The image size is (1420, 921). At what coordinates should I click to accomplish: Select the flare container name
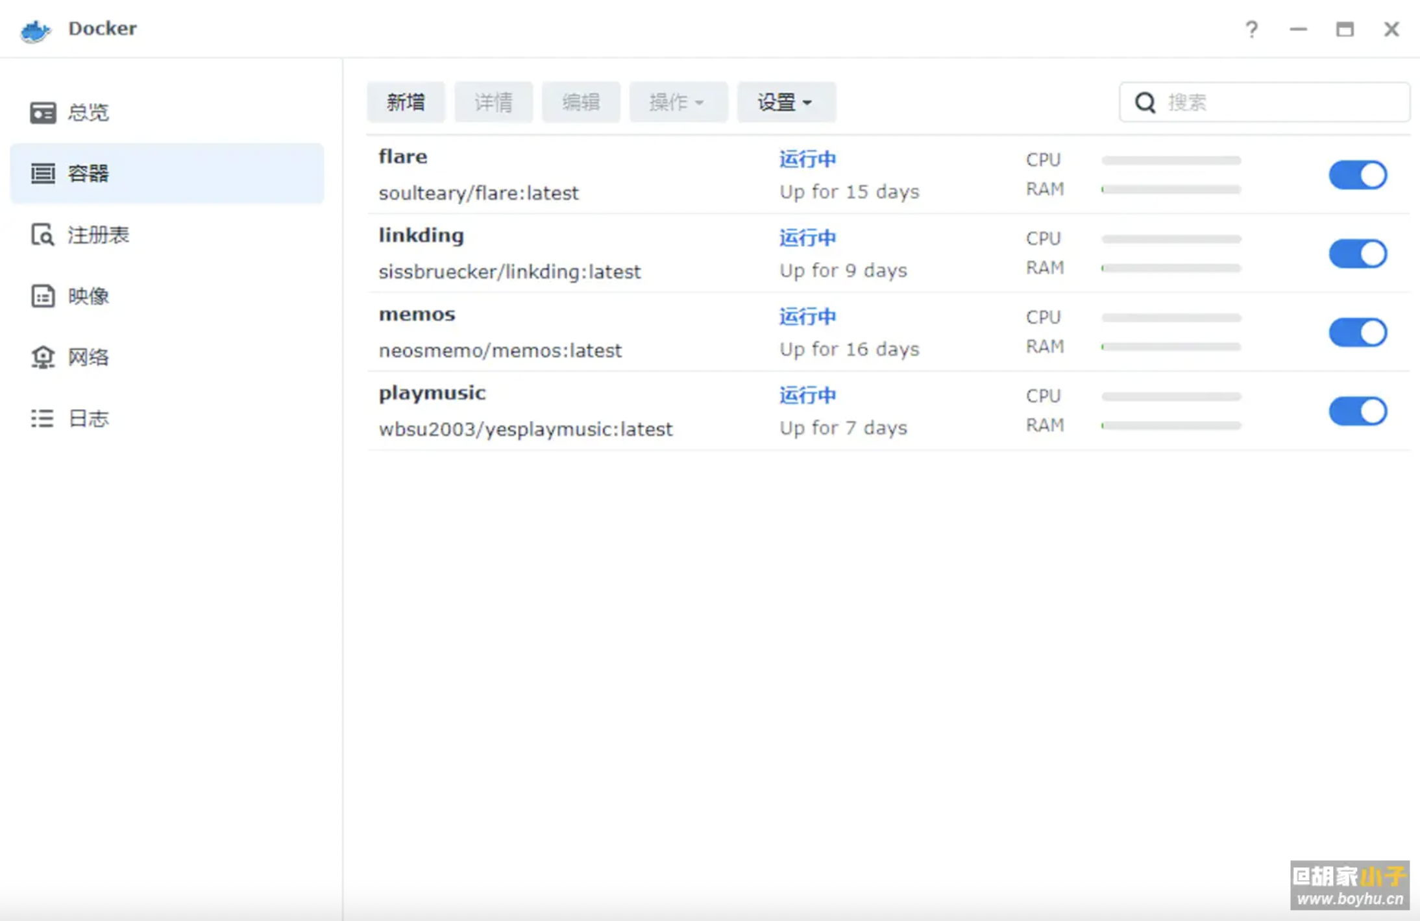403,156
